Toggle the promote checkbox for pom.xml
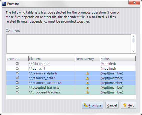 (x=17, y=68)
